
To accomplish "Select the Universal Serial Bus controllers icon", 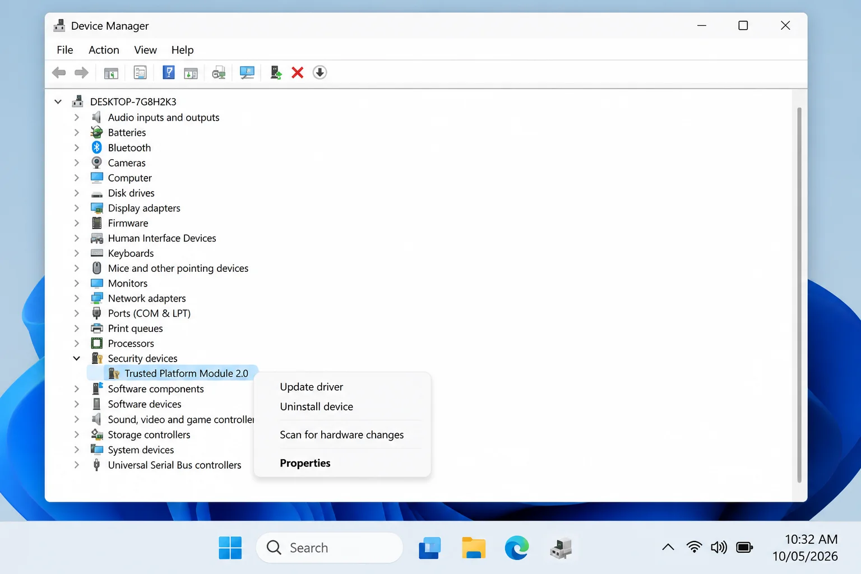I will pos(96,465).
